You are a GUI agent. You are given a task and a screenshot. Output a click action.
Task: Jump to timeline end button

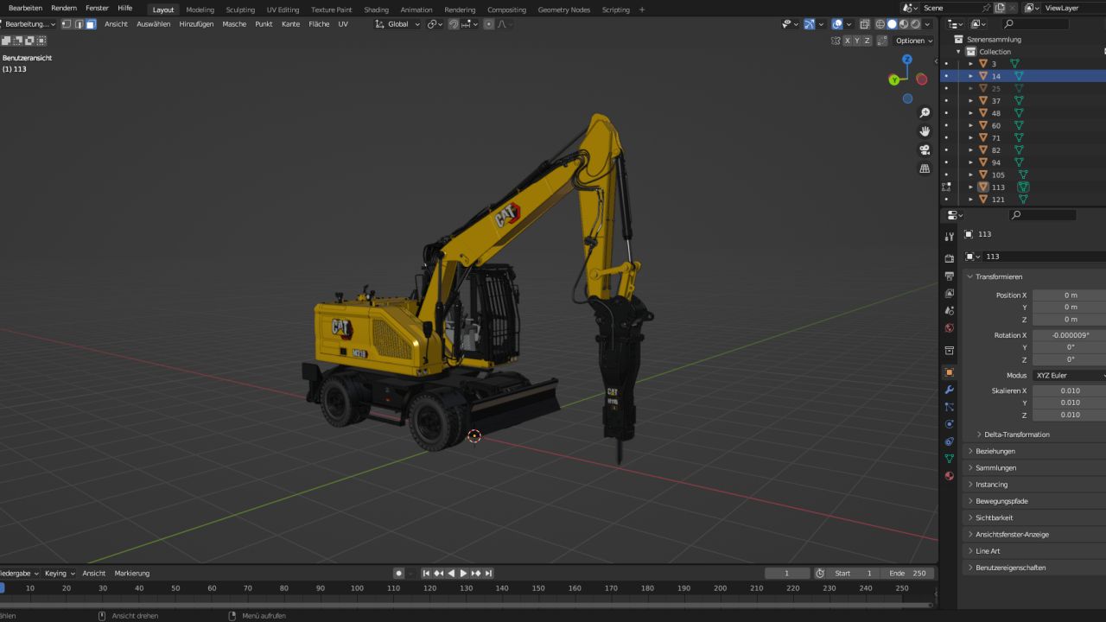488,573
